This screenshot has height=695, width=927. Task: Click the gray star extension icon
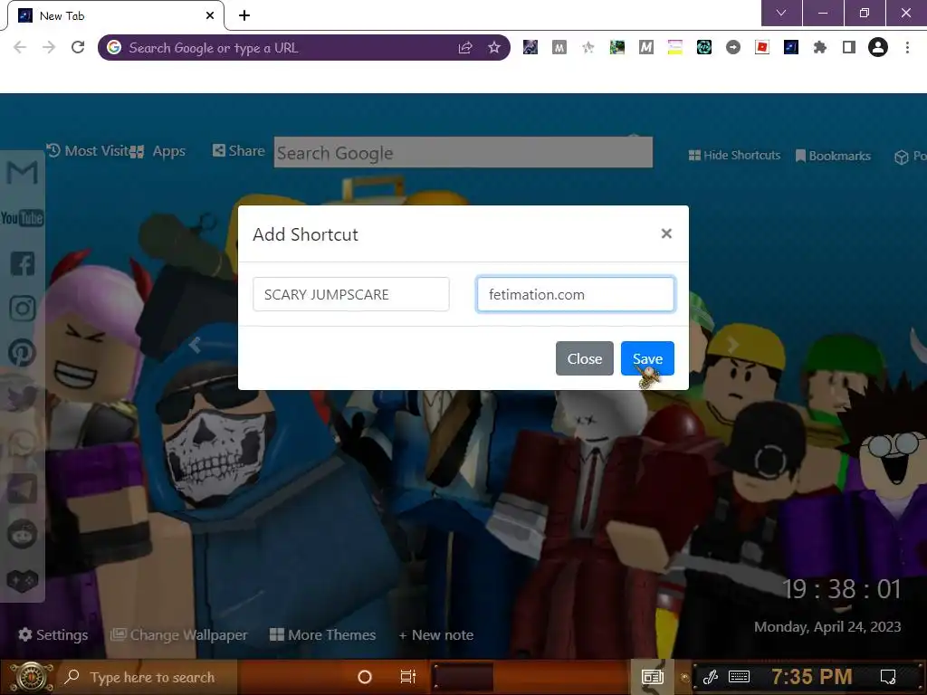[x=588, y=47]
